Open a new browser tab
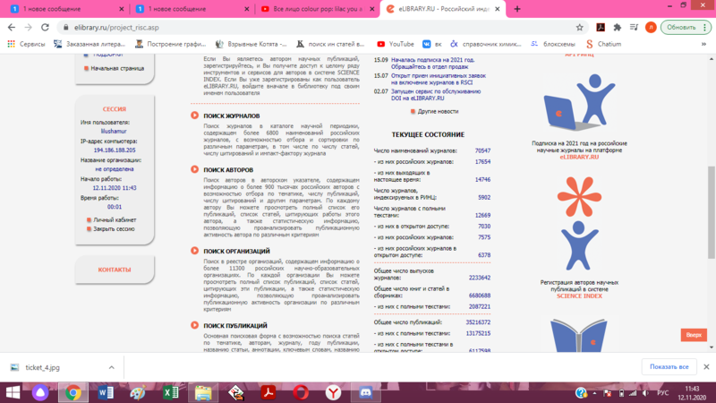 [517, 9]
